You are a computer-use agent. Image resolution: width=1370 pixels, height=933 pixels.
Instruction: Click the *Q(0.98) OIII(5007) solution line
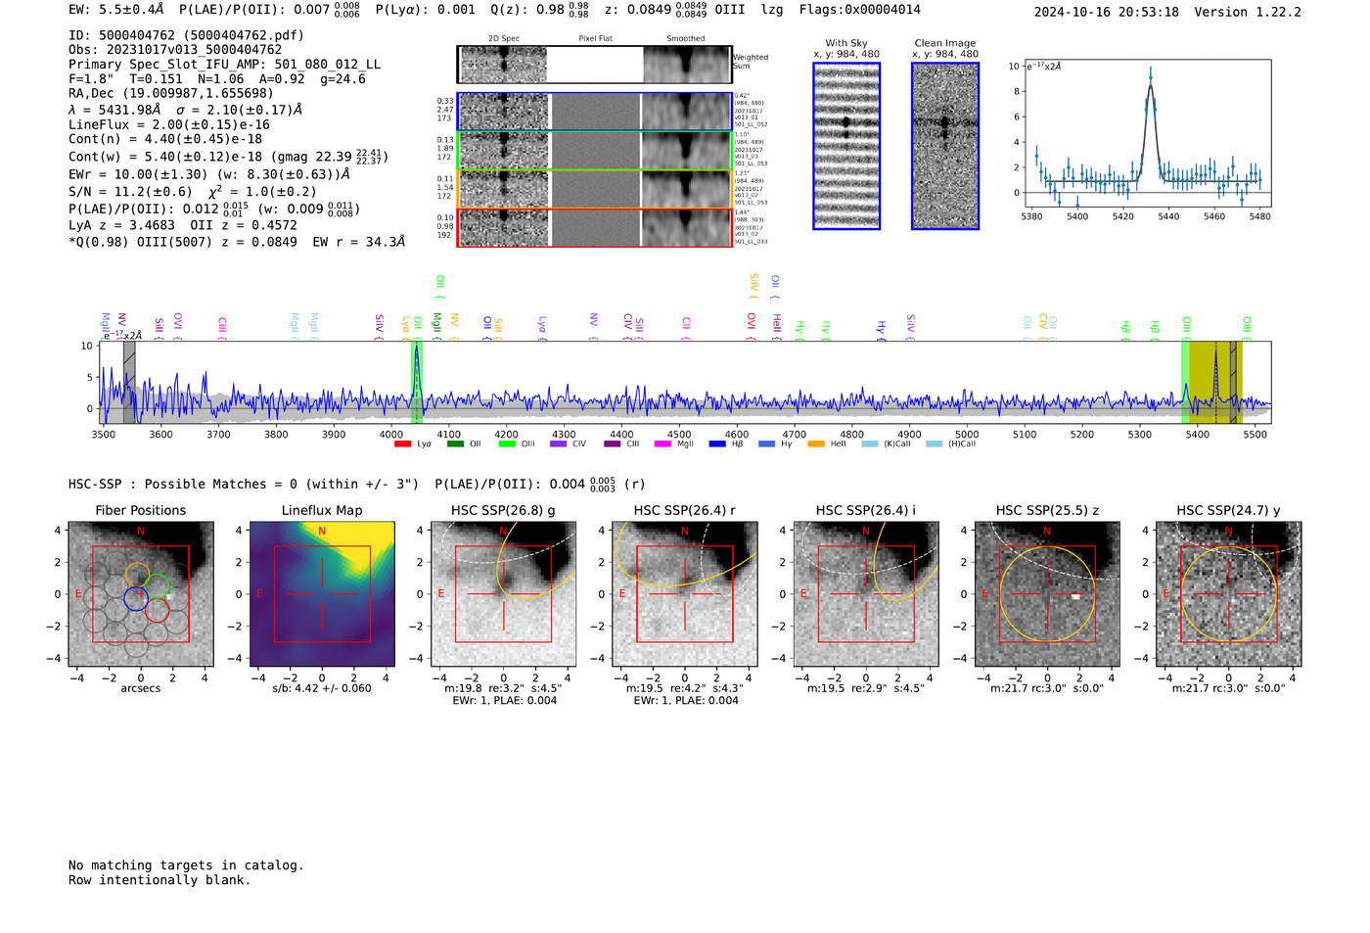[237, 242]
